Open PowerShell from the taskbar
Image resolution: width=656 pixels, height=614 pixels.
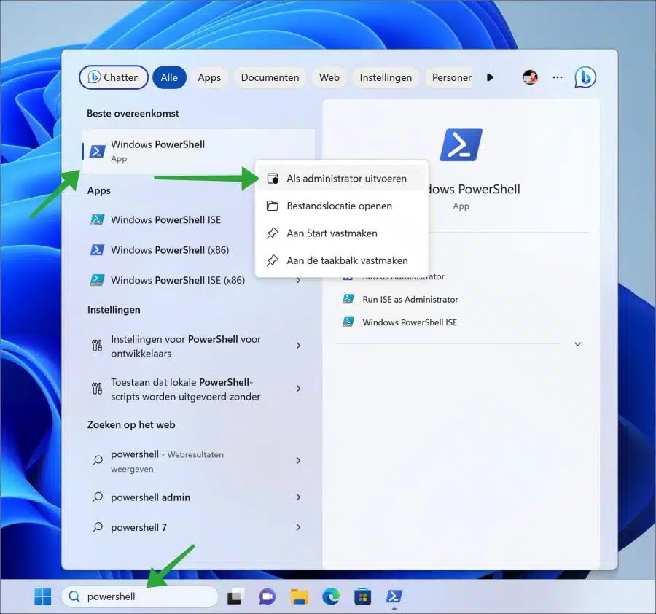[394, 596]
